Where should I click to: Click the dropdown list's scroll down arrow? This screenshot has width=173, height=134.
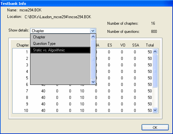pos(93,82)
